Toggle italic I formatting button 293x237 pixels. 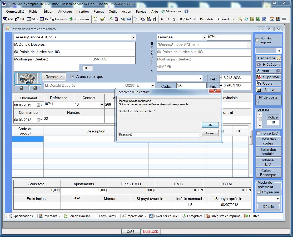[168, 19]
